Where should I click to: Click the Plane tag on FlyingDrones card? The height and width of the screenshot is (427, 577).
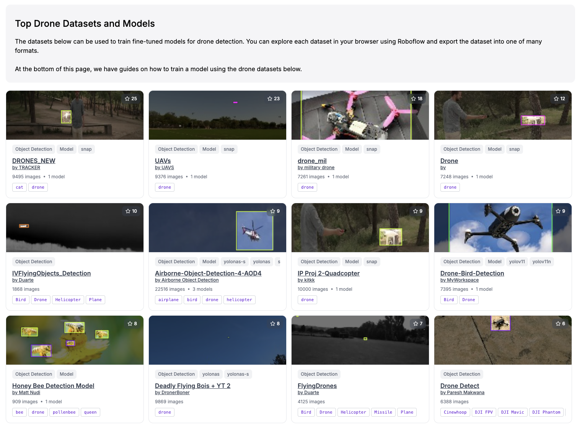click(x=407, y=412)
